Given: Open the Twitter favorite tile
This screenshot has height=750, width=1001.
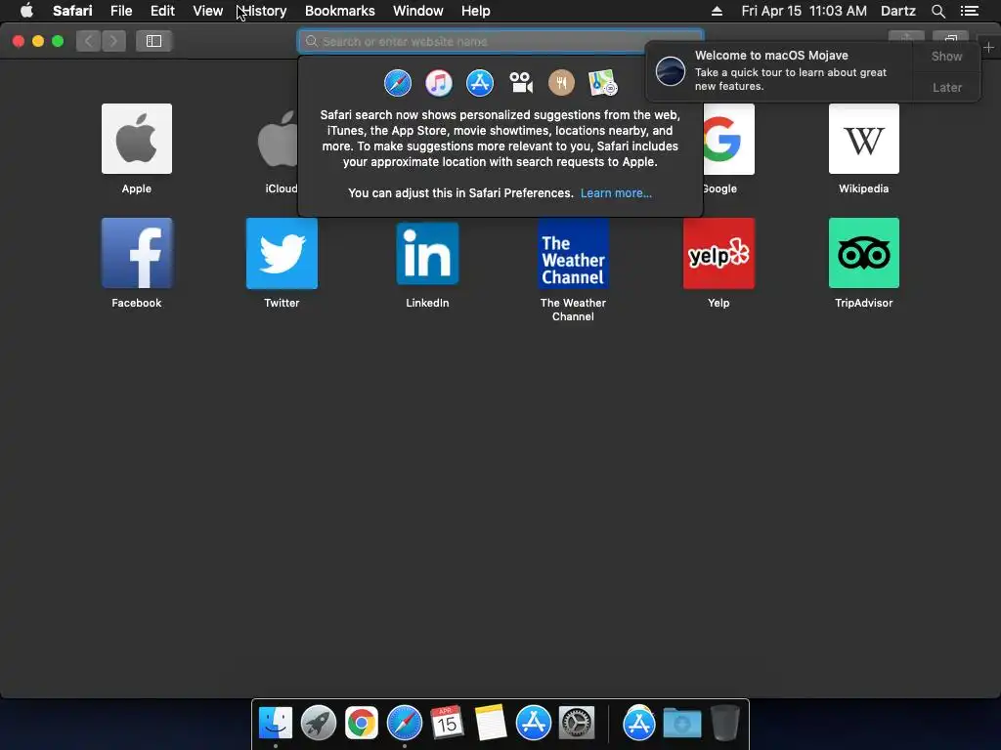Looking at the screenshot, I should (282, 253).
